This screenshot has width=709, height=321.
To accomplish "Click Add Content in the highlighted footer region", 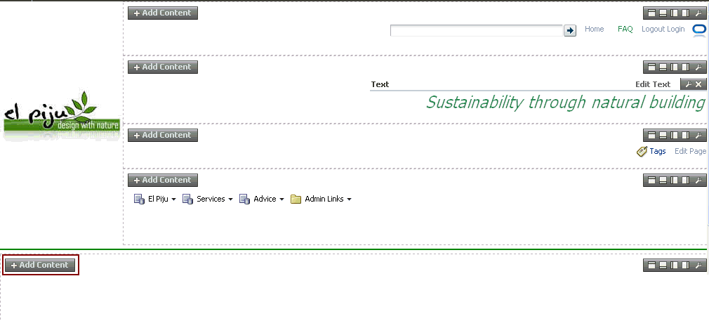I will click(x=40, y=266).
